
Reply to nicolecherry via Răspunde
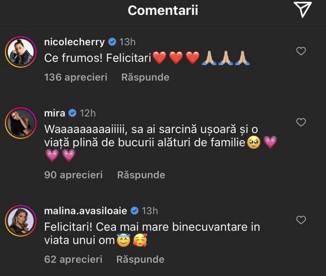(145, 77)
